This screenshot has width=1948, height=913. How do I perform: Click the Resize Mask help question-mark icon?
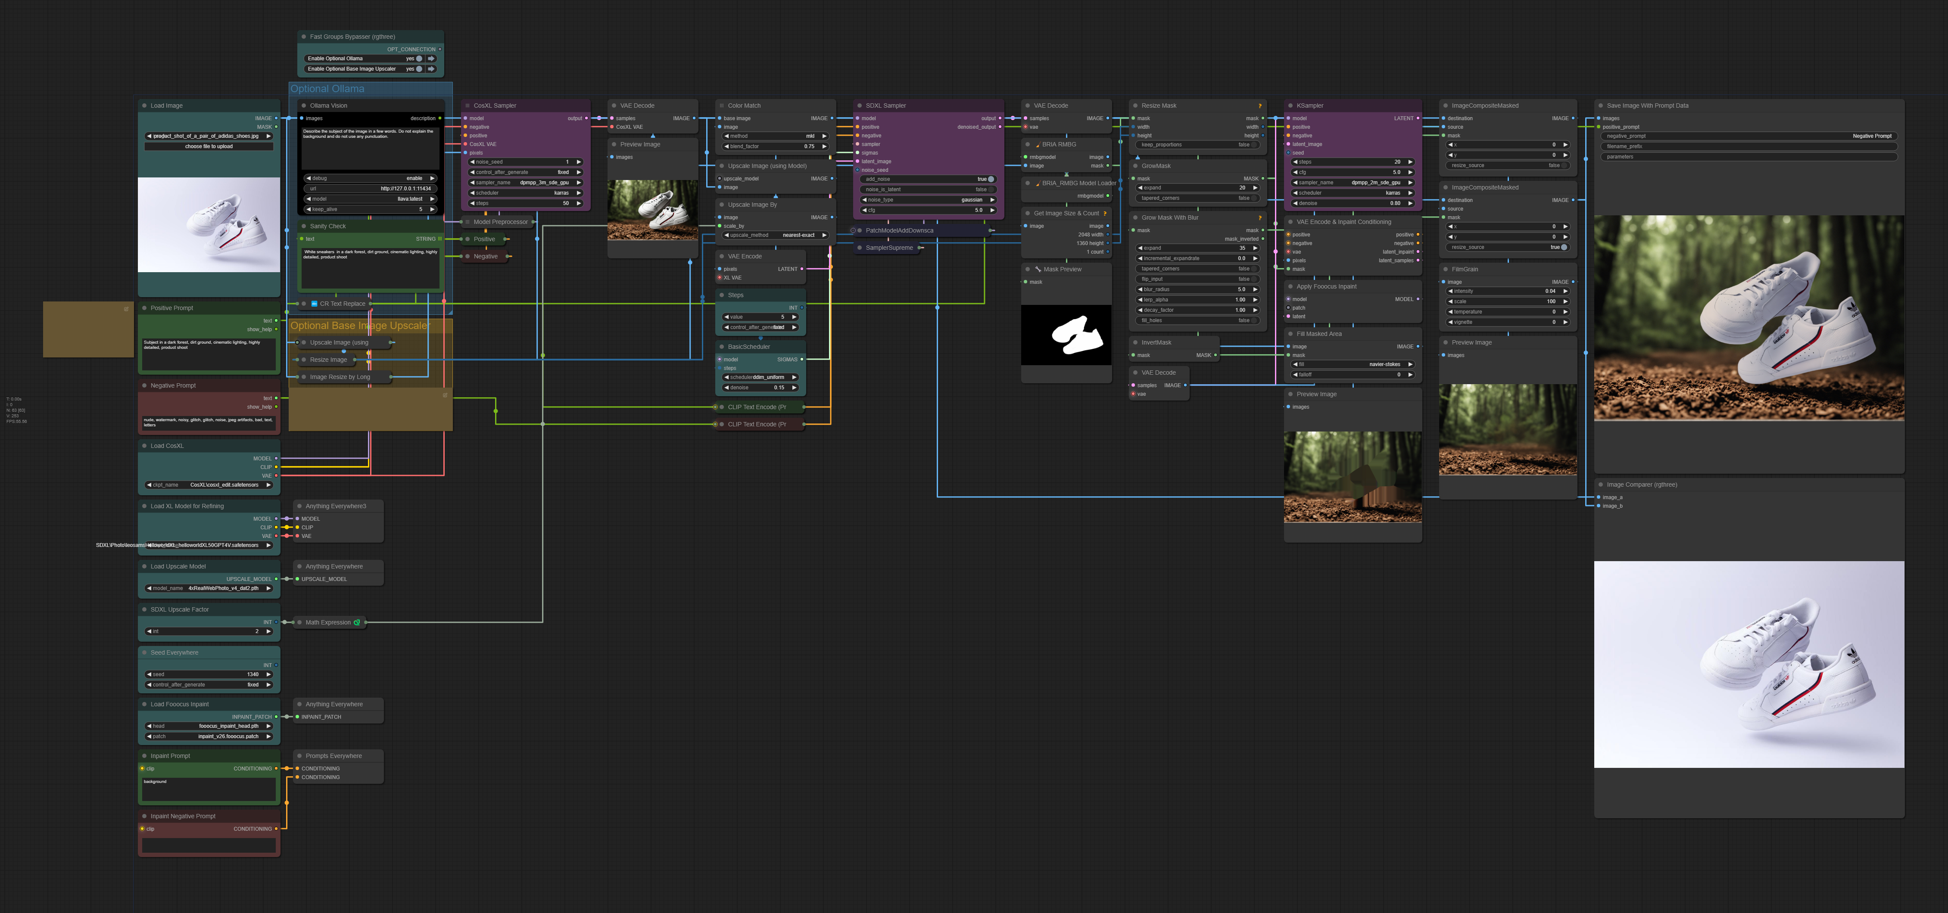1259,106
